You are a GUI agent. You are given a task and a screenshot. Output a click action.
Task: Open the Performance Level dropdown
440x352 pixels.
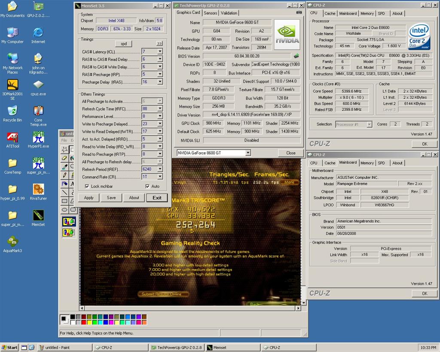tap(160, 116)
